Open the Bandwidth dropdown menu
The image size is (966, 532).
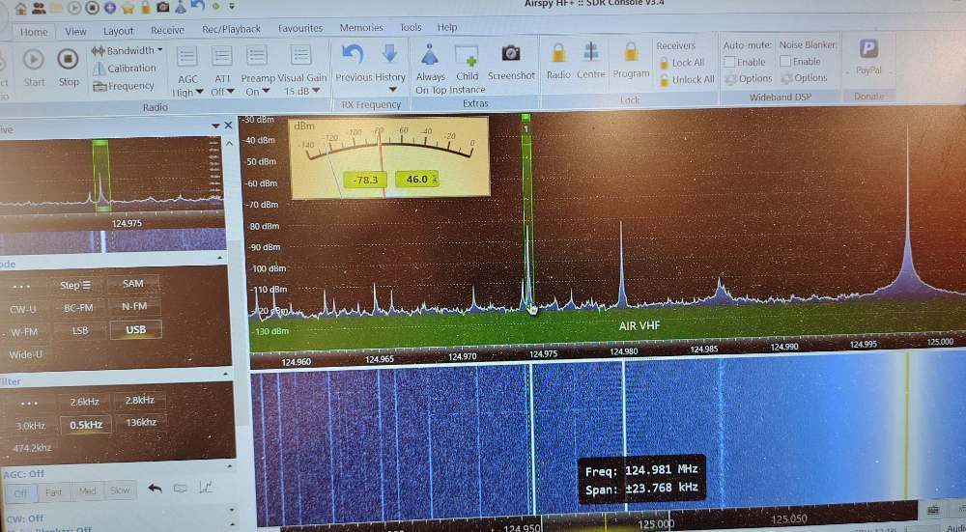tap(127, 50)
